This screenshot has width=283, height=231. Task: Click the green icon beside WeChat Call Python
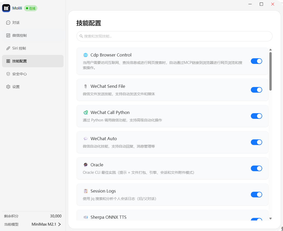pyautogui.click(x=85, y=112)
